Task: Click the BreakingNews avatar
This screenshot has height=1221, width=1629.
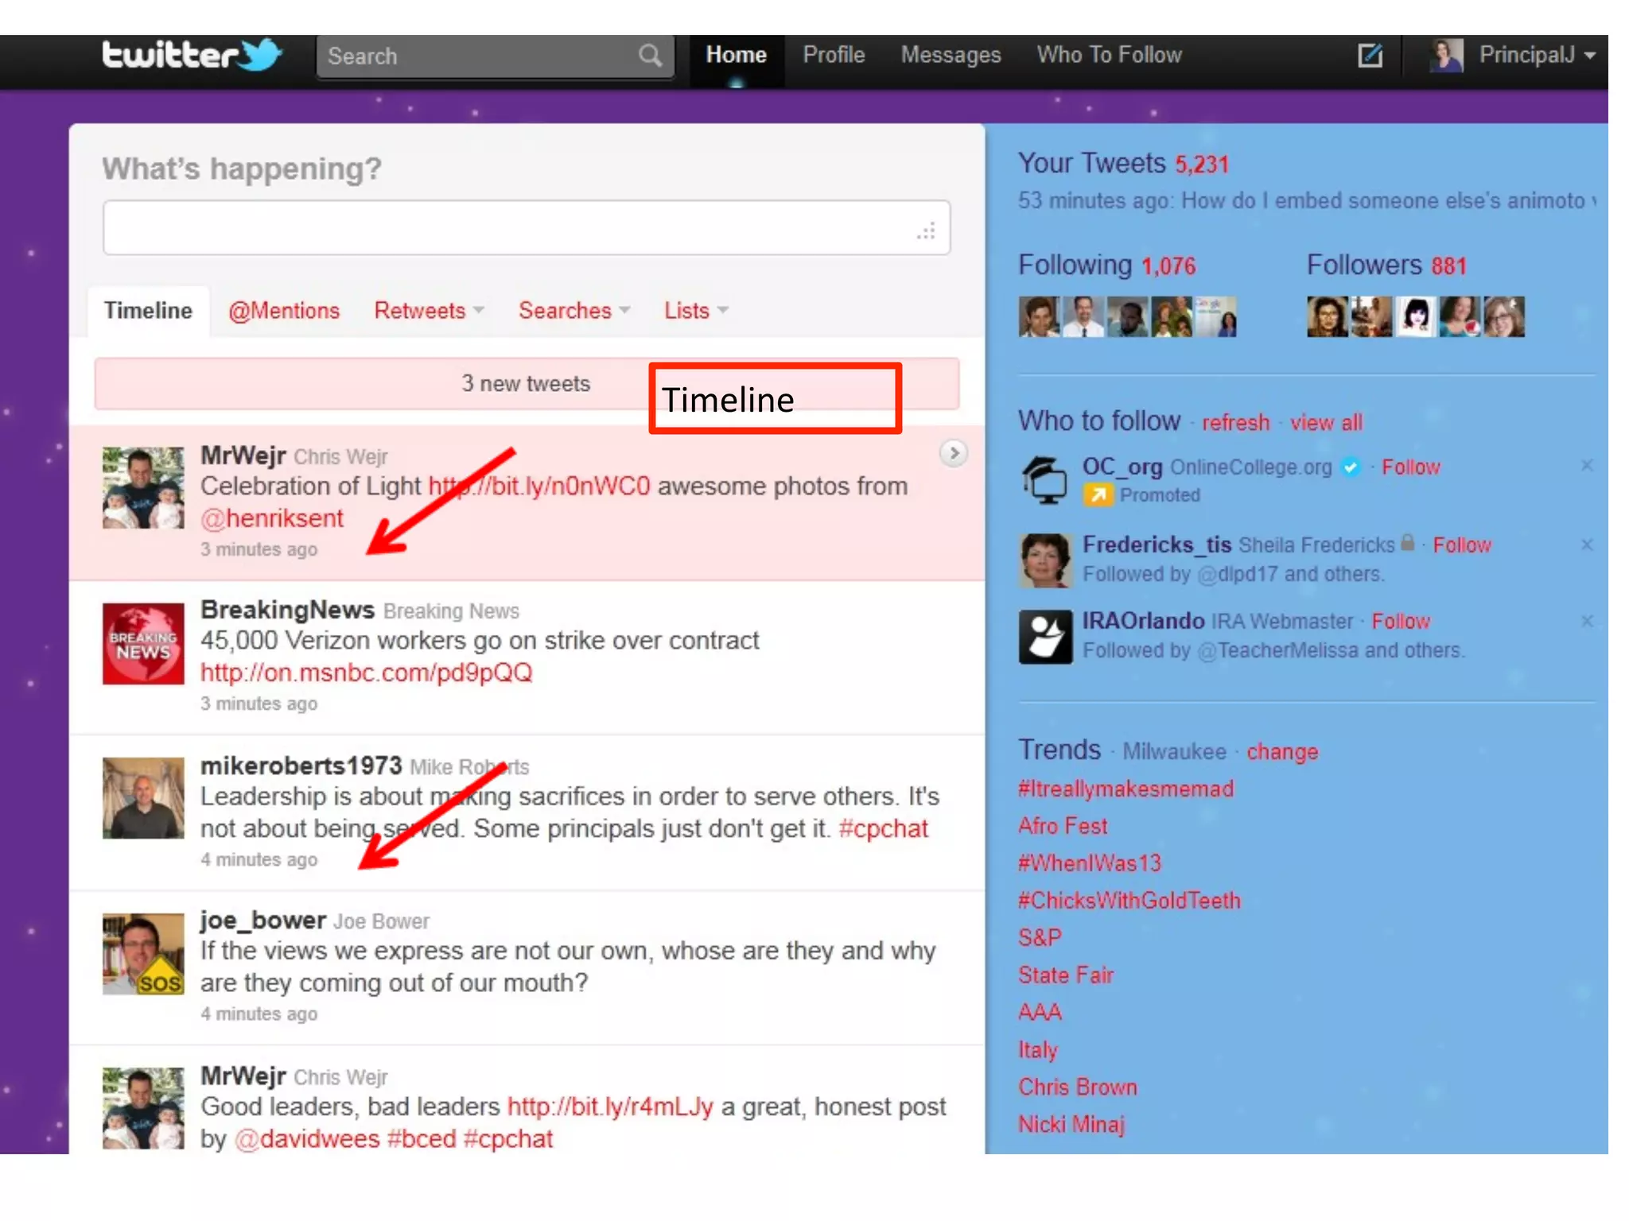Action: [143, 644]
